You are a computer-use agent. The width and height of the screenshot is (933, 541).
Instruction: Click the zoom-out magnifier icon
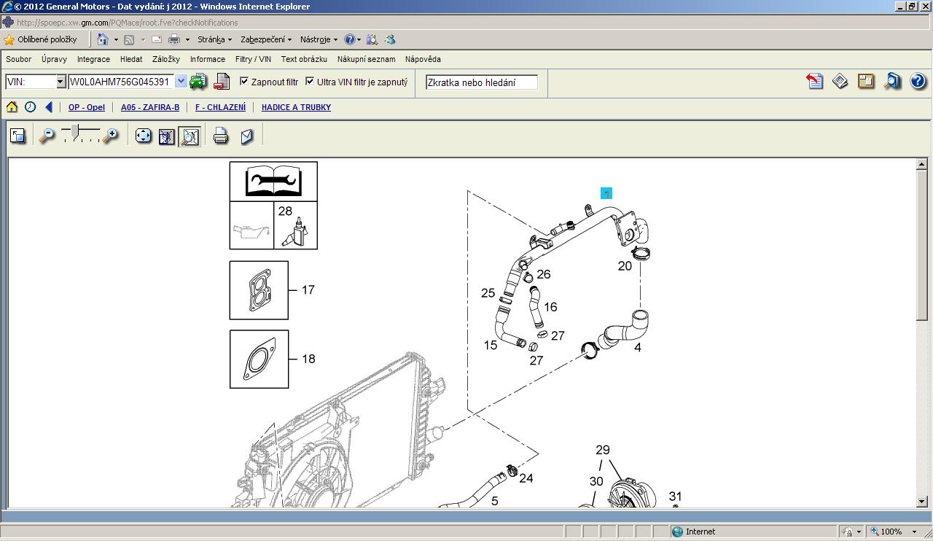[x=47, y=136]
